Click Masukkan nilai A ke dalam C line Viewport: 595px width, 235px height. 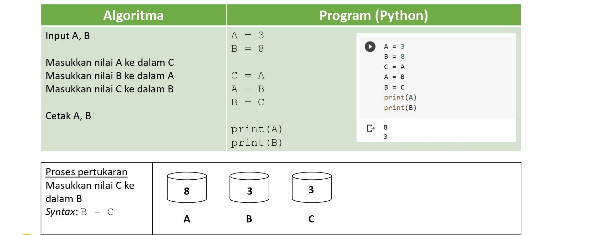point(110,62)
